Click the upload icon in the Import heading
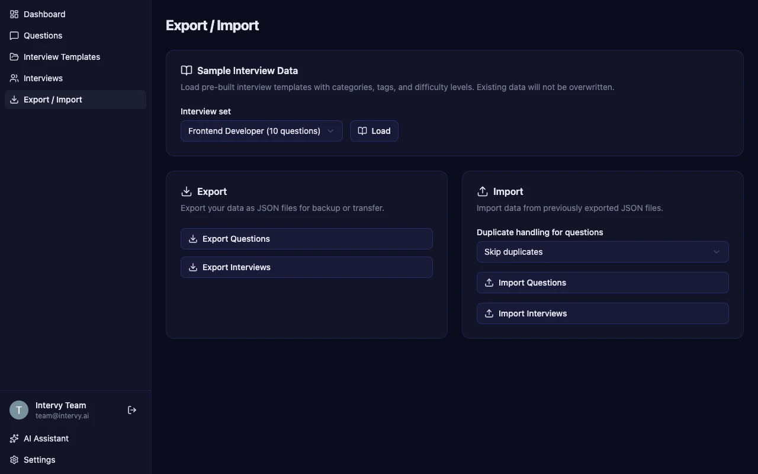Viewport: 758px width, 474px height. point(482,191)
